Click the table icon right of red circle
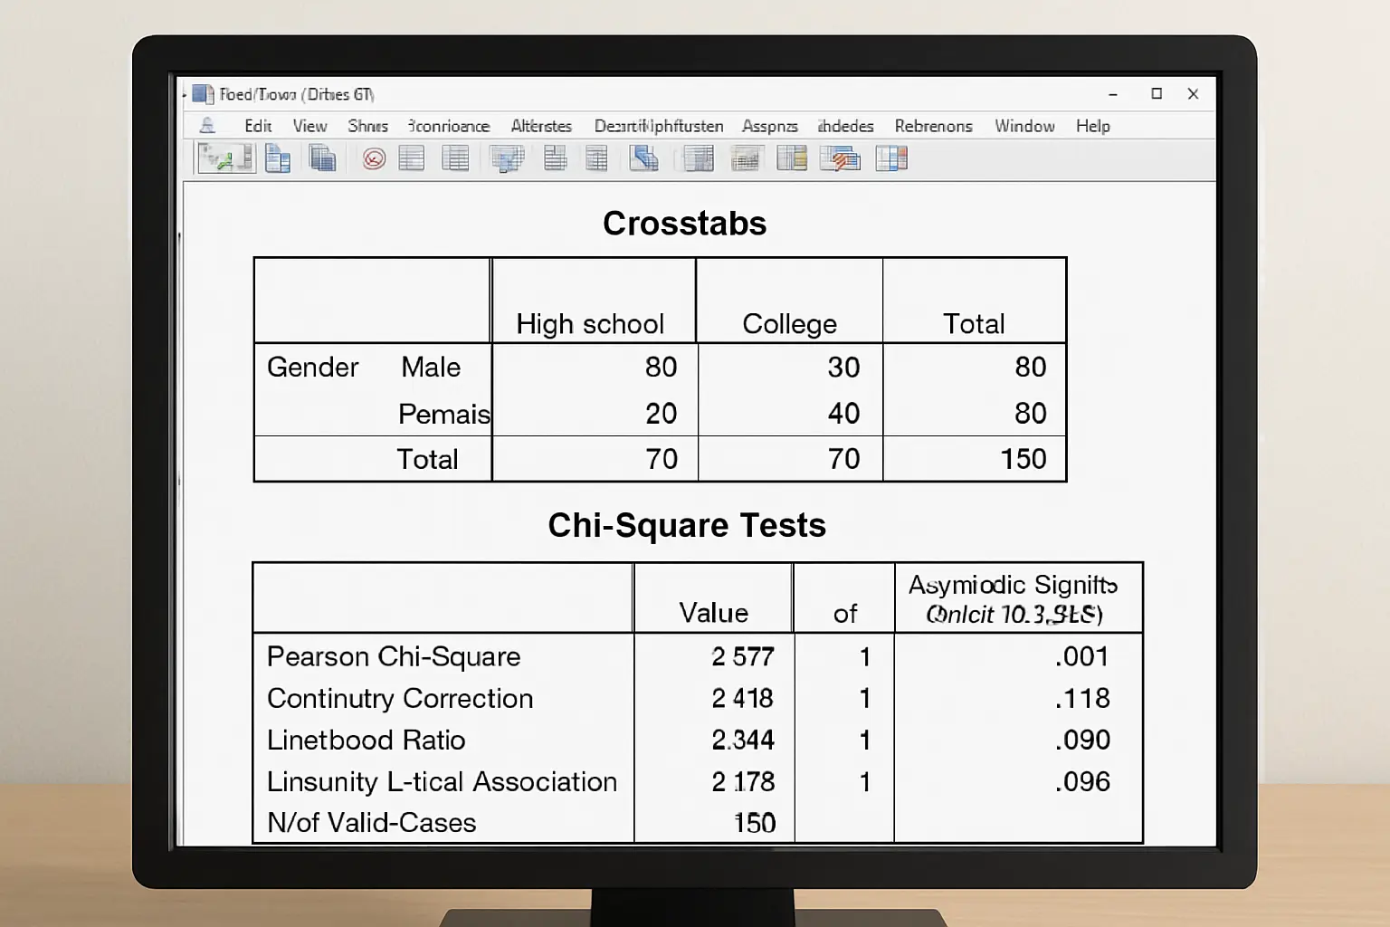The image size is (1390, 927). click(412, 158)
